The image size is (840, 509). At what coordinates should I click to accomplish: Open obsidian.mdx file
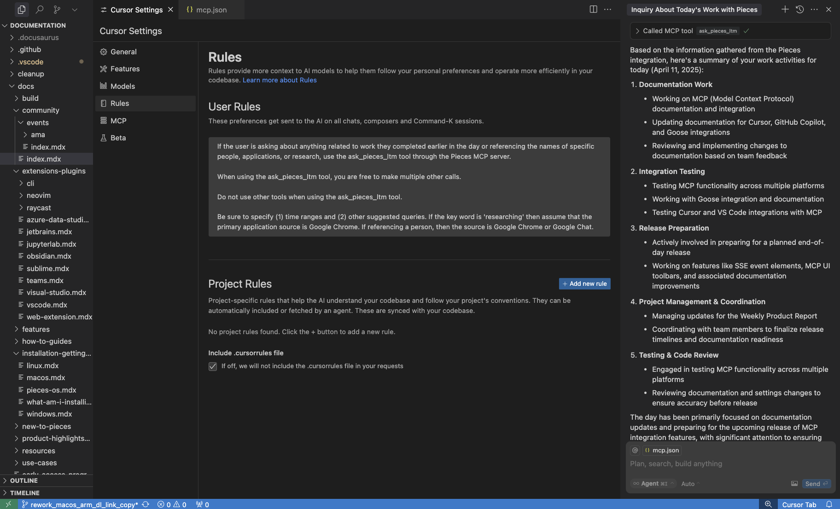point(47,256)
